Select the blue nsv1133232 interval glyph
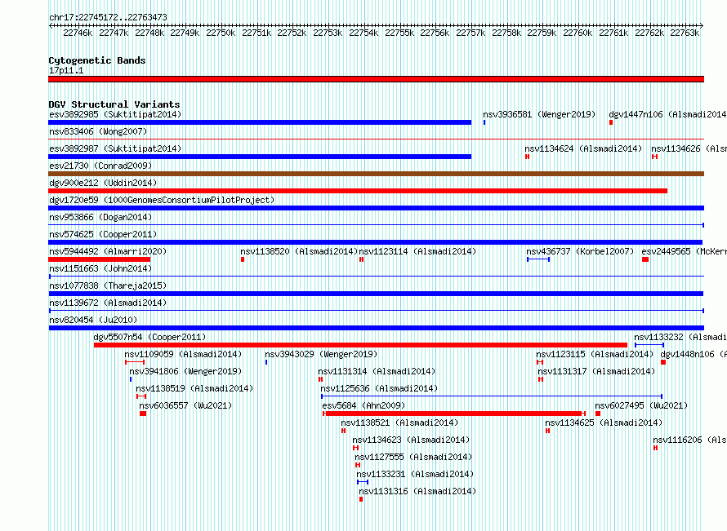 649,345
